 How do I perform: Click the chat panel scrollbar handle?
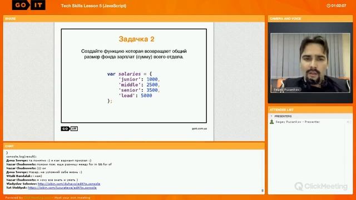pyautogui.click(x=263, y=191)
